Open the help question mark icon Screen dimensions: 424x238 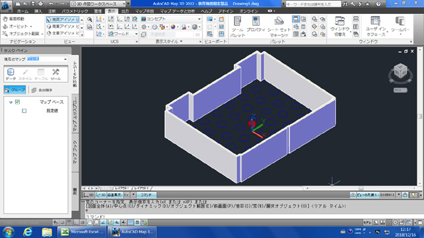coord(378,4)
